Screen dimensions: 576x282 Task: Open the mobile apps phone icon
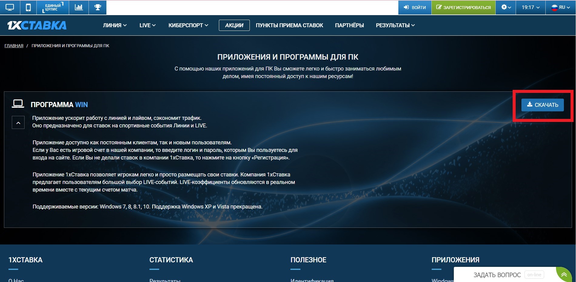pyautogui.click(x=28, y=7)
